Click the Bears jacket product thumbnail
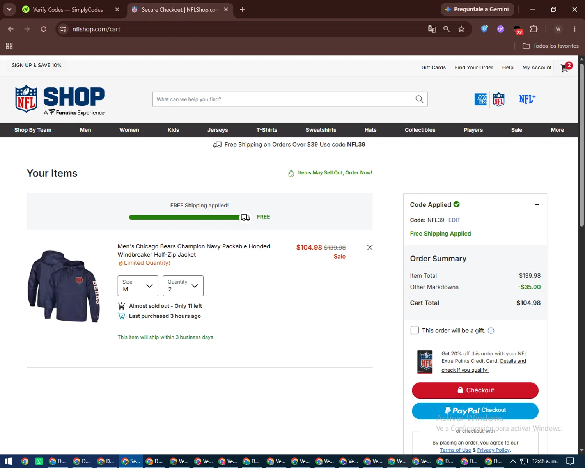Screen dimensions: 585x468 pos(64,286)
